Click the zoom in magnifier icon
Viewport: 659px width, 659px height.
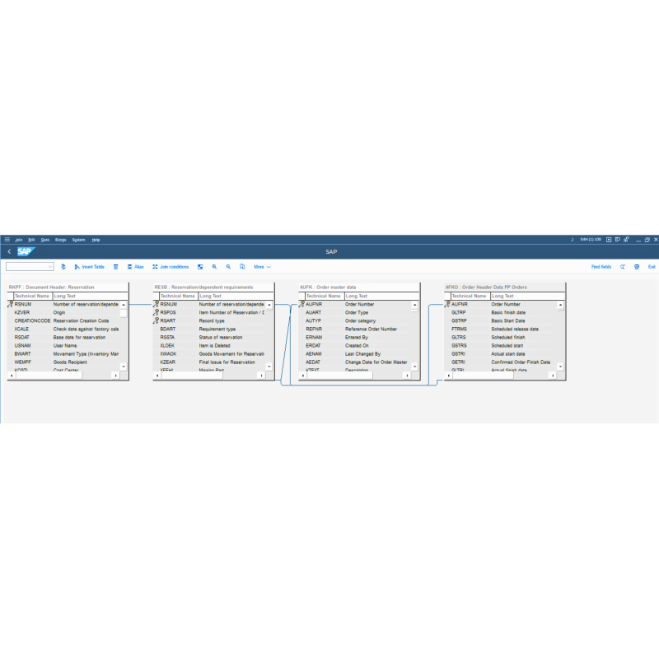(x=215, y=267)
